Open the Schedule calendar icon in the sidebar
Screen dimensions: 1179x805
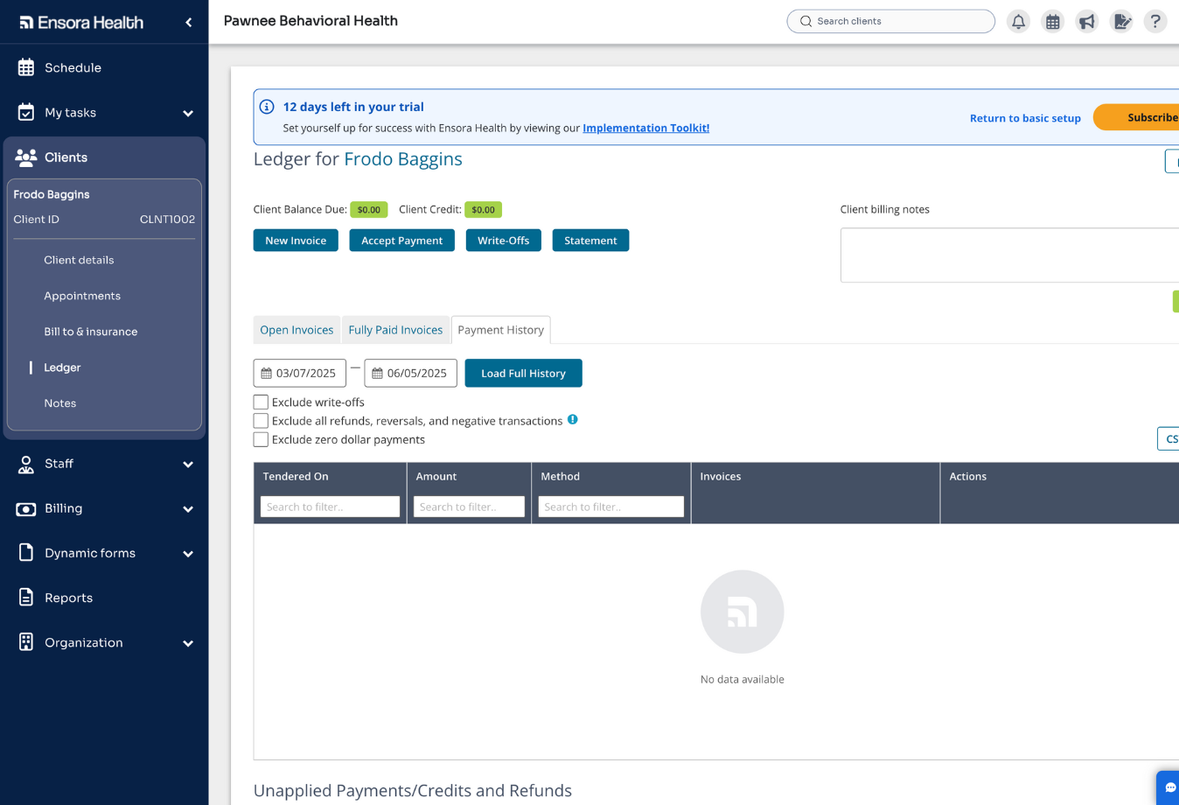[26, 67]
